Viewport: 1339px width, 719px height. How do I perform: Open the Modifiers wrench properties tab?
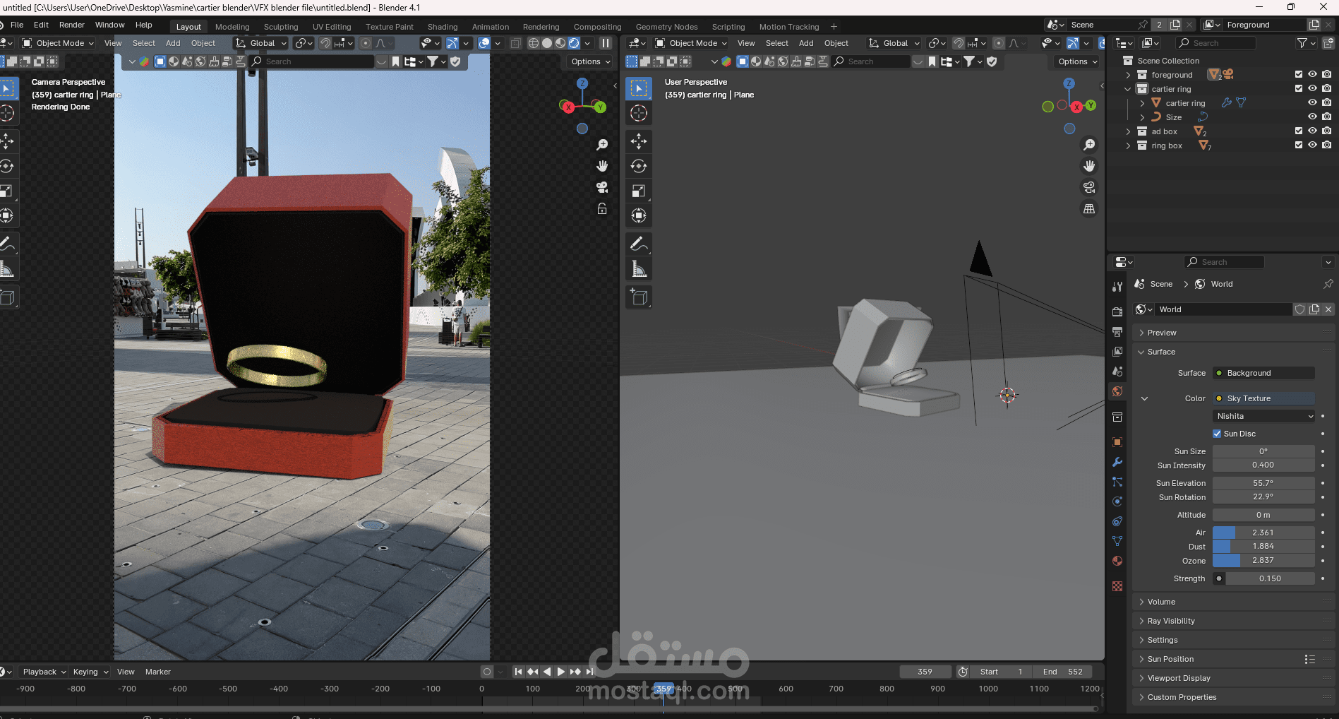click(x=1117, y=462)
